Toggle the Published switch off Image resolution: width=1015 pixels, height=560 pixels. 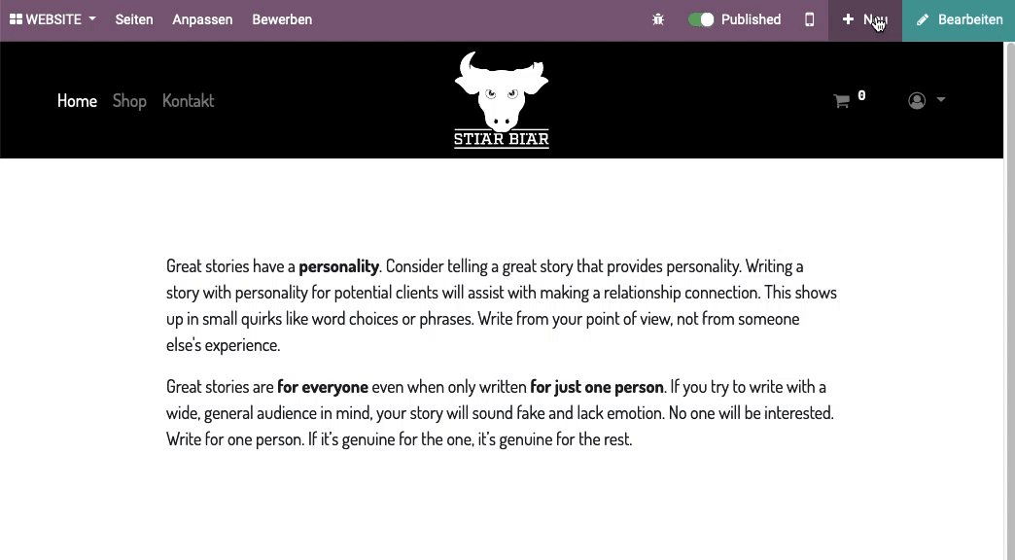pyautogui.click(x=701, y=19)
